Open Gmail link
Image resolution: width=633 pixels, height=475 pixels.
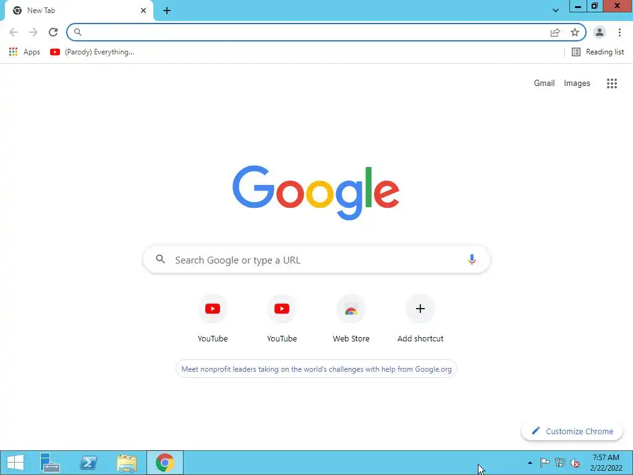544,83
